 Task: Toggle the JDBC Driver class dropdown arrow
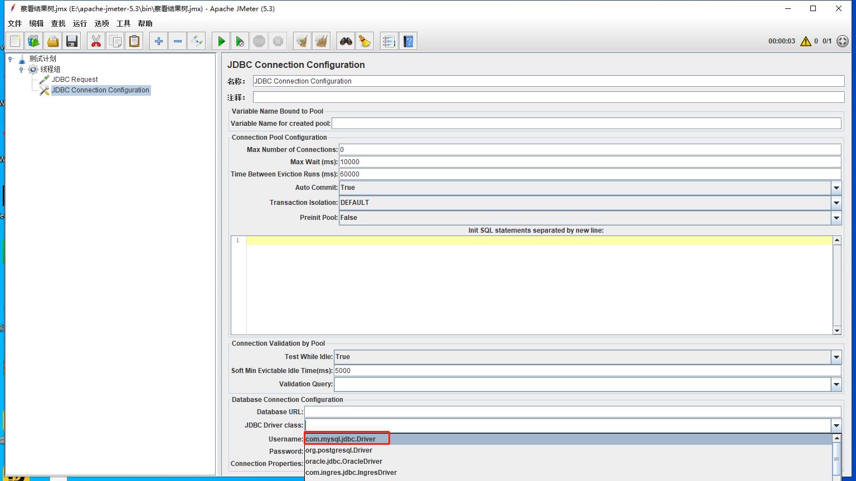[x=836, y=425]
